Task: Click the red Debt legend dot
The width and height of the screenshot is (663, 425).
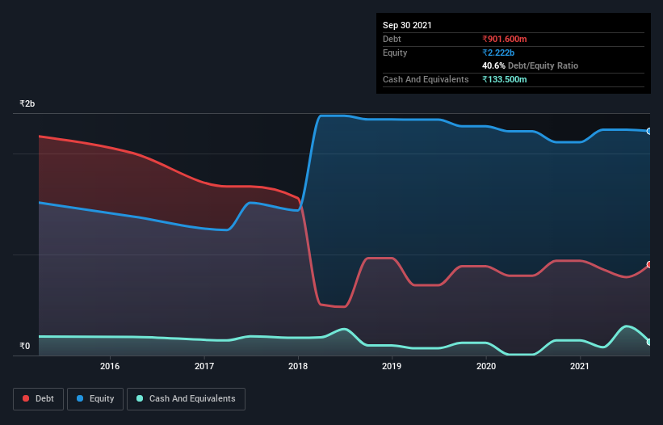Action: coord(26,398)
